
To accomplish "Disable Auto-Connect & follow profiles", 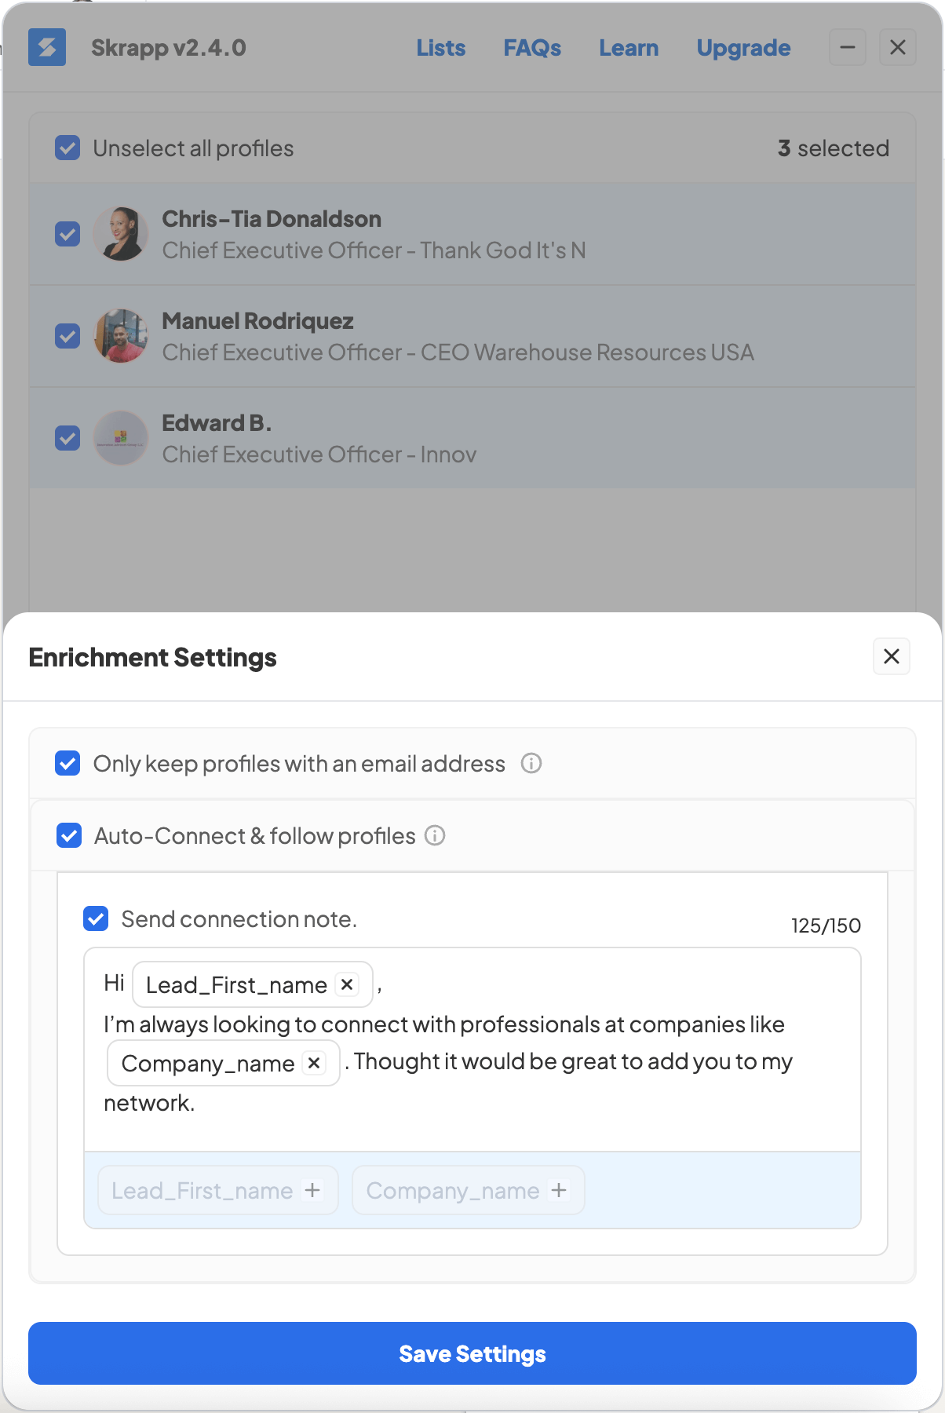I will pos(70,836).
